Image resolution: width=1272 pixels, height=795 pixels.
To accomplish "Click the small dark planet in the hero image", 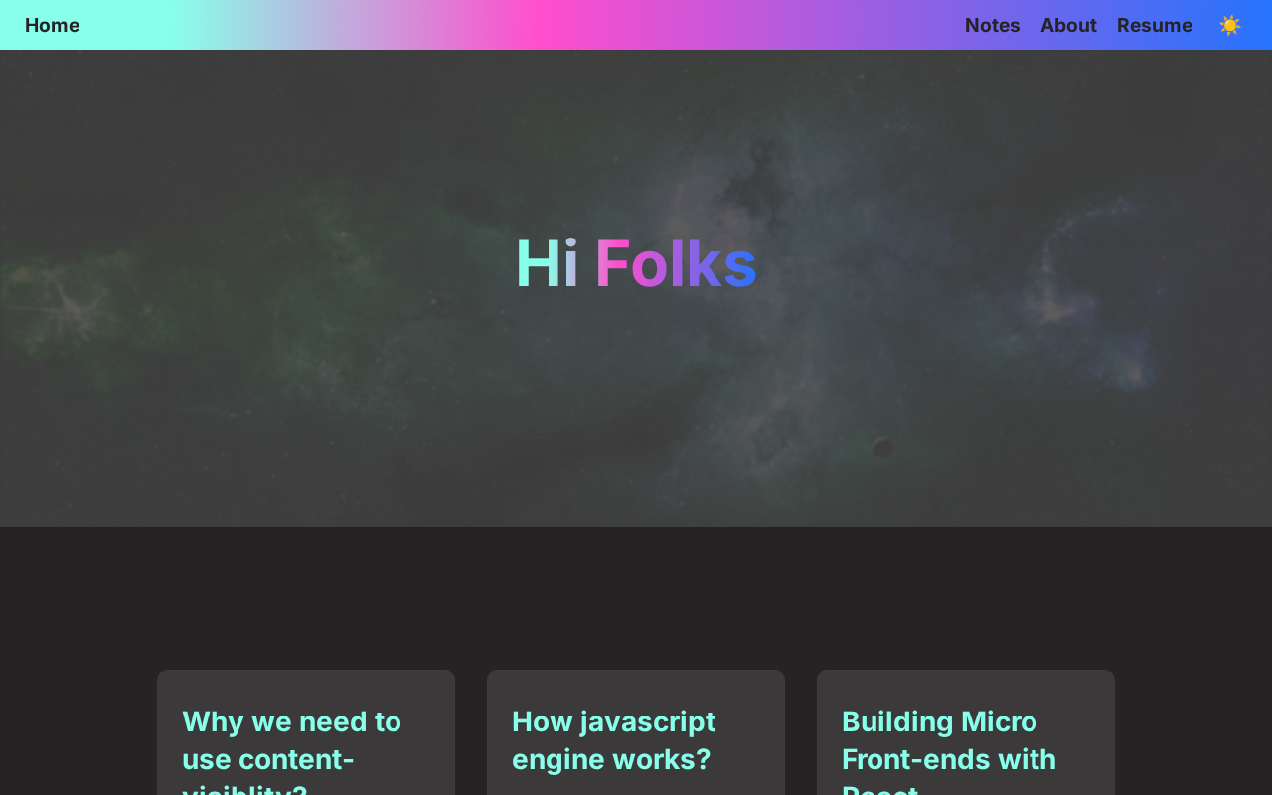I will tap(881, 448).
